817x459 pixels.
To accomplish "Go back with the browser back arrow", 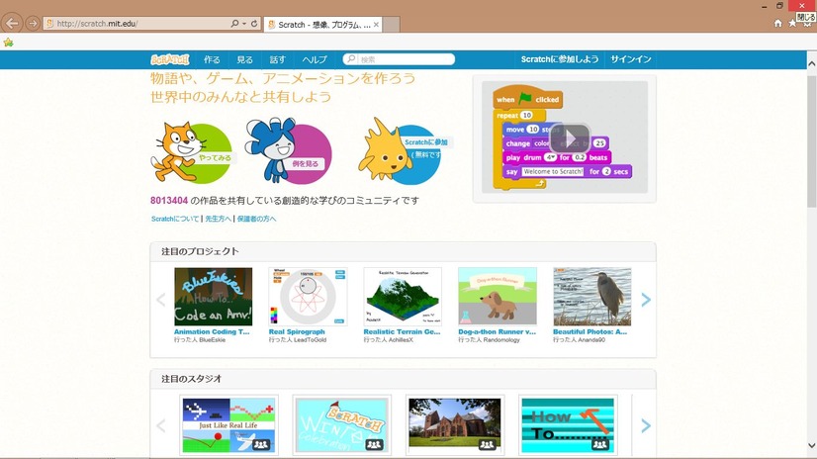I will pos(13,23).
